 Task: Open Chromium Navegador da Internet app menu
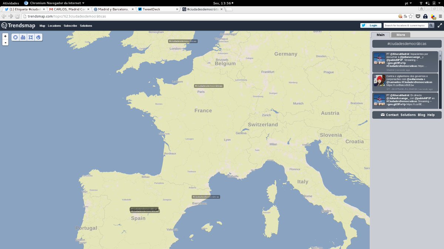point(54,3)
